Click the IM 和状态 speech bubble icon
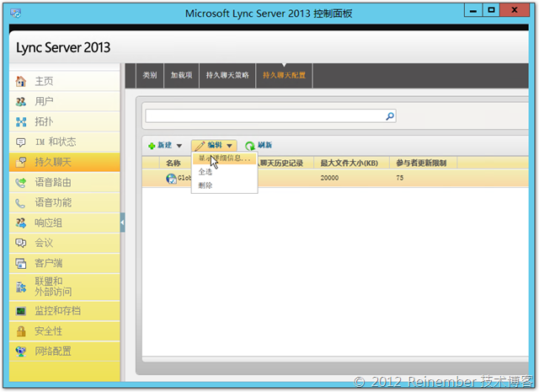 click(20, 142)
